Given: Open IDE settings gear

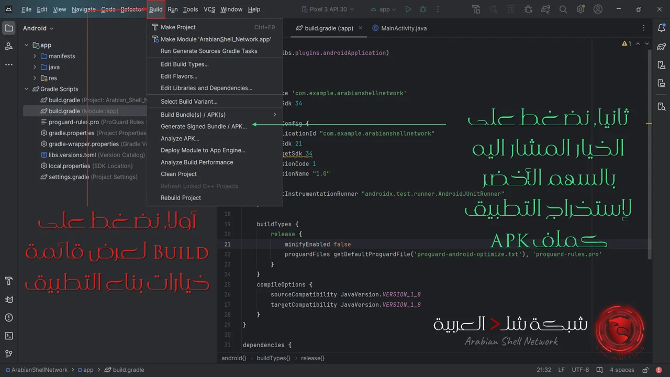Looking at the screenshot, I should tap(580, 9).
